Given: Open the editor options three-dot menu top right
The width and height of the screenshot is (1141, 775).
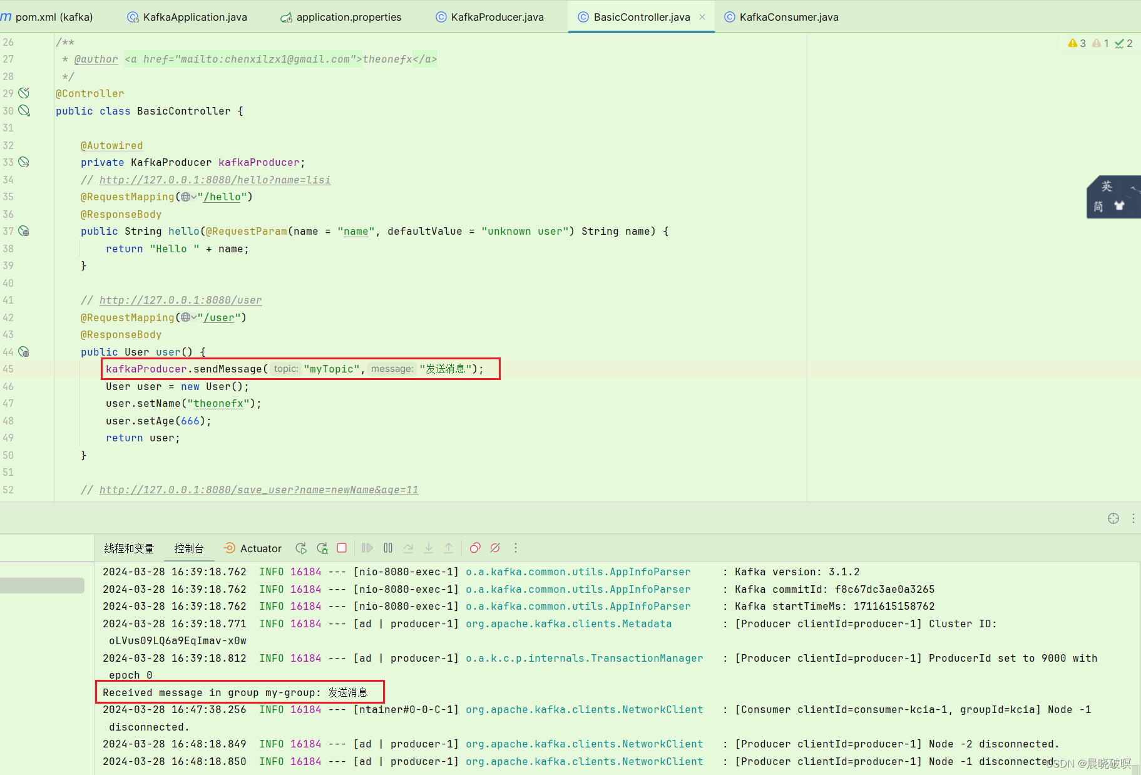Looking at the screenshot, I should pos(1133,518).
